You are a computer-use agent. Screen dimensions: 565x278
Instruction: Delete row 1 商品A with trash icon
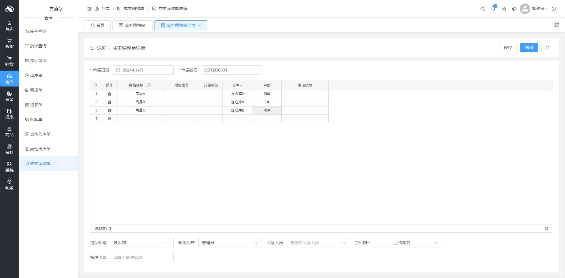(x=109, y=94)
